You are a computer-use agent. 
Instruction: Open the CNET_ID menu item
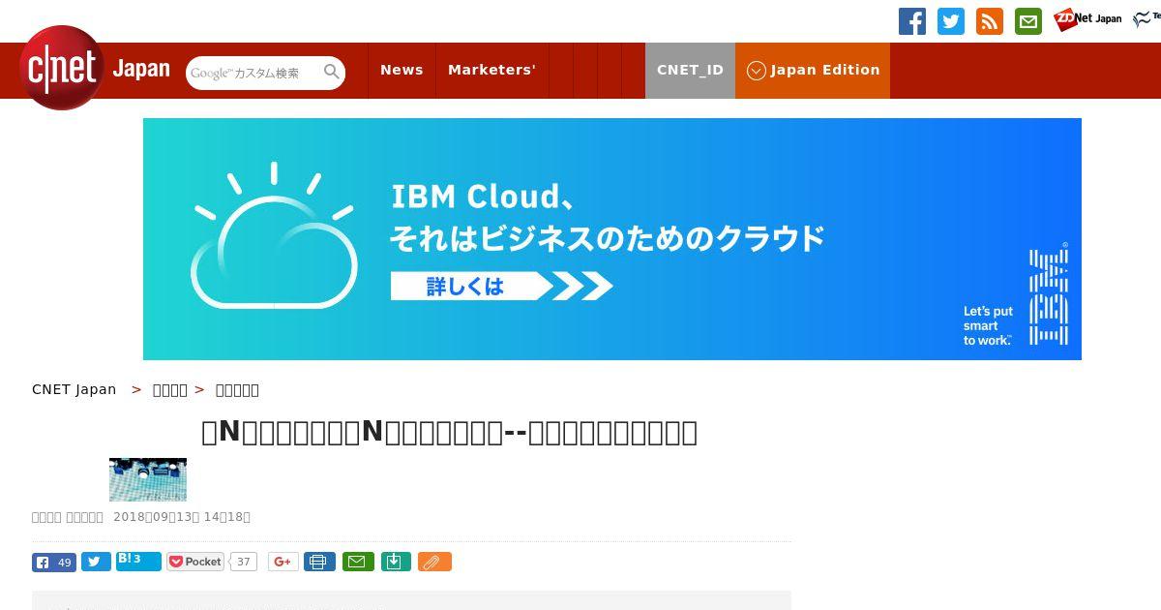690,70
